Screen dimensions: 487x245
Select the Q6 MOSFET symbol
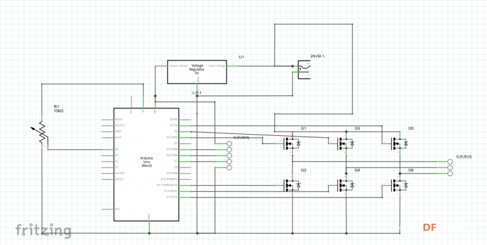(399, 185)
